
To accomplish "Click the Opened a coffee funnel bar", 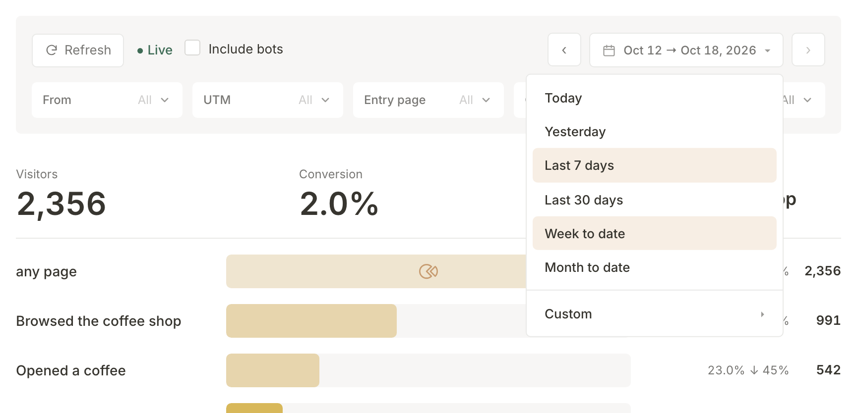I will coord(273,370).
